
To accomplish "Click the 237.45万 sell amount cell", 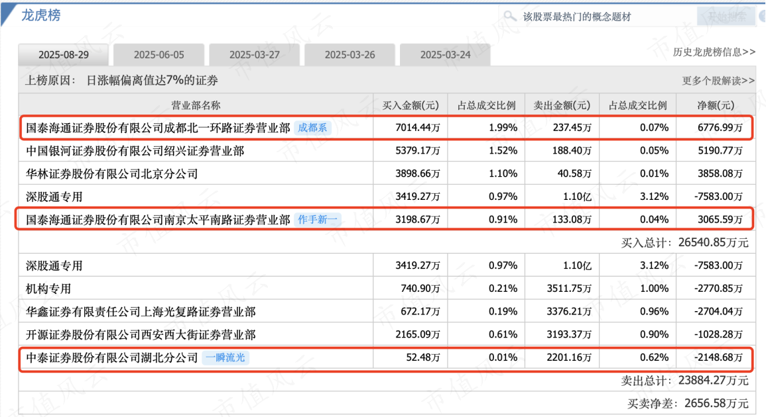I will pyautogui.click(x=572, y=128).
